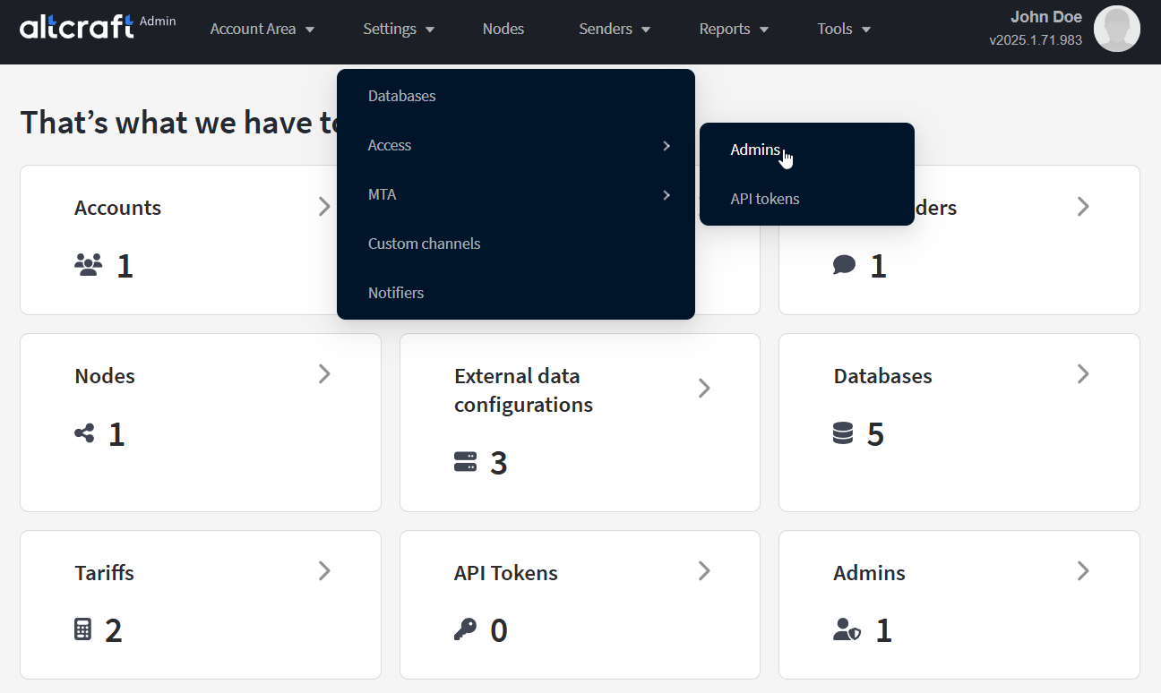Open Custom channels from Settings menu

[x=424, y=244]
